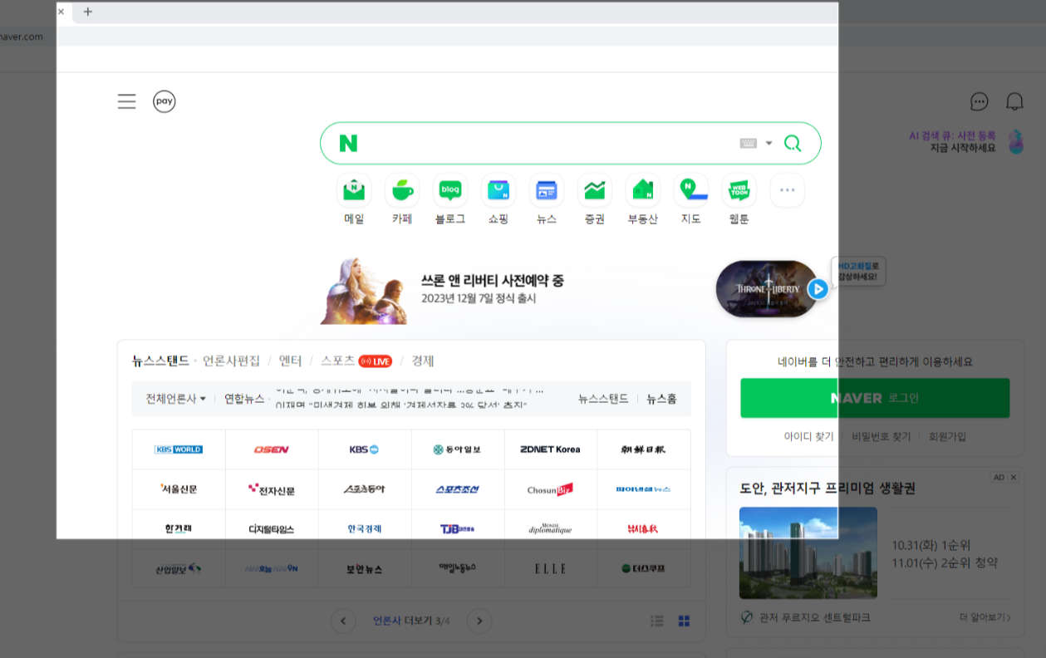Open the KBS WORLD press logo
The image size is (1046, 658).
click(x=179, y=449)
